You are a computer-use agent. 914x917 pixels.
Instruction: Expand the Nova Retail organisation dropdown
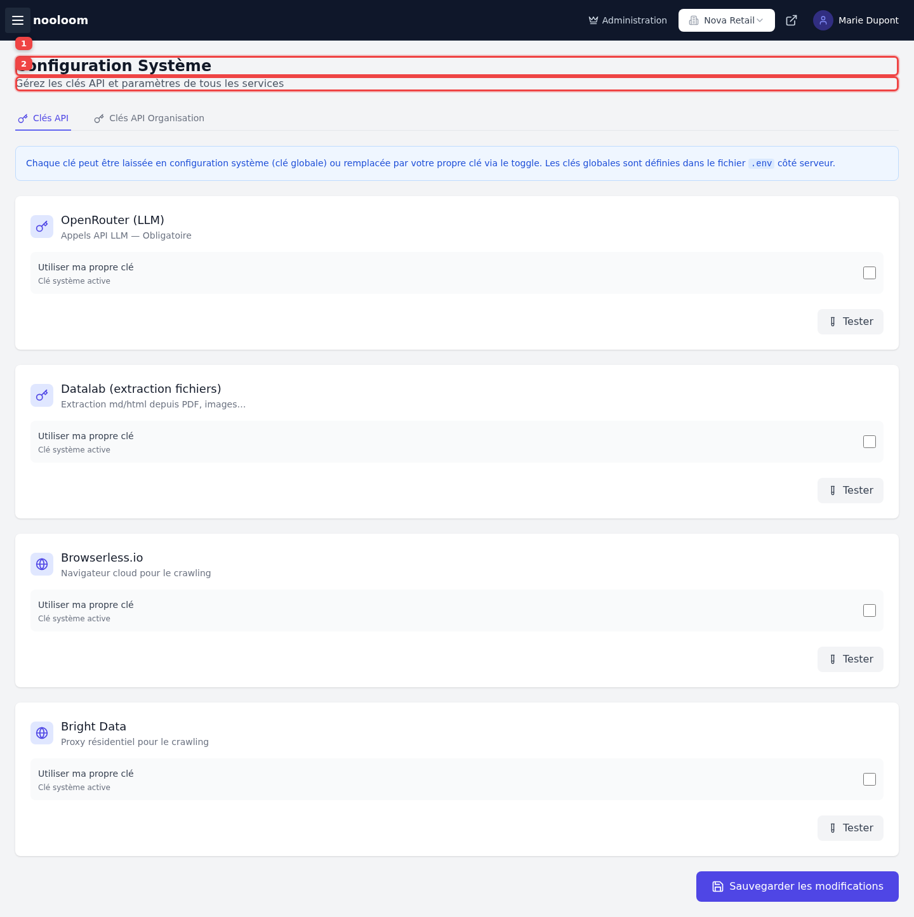click(x=727, y=20)
